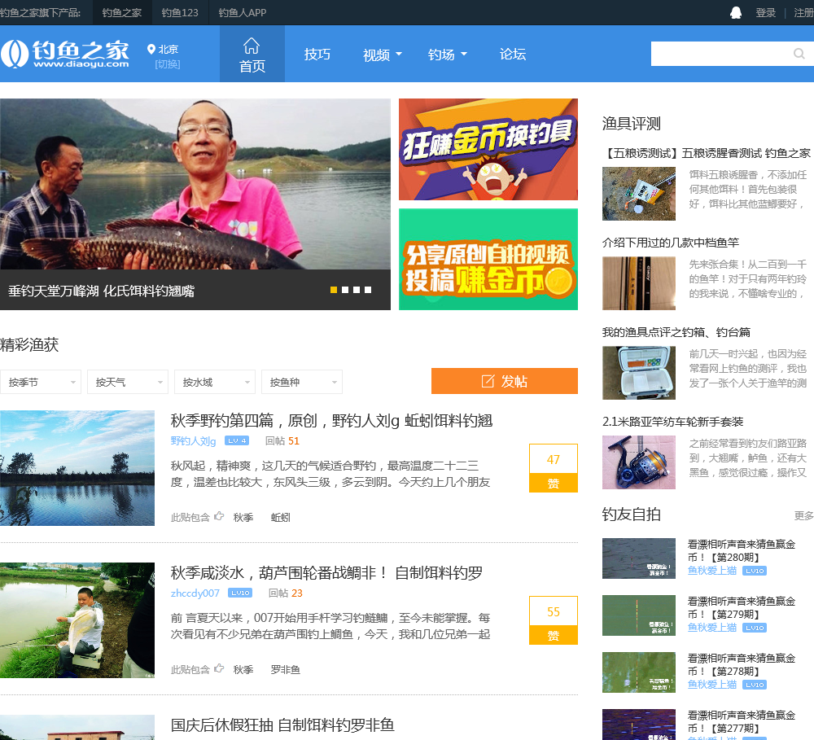Open the 按天气 filter dropdown
Screen dimensions: 814x740
pos(128,382)
